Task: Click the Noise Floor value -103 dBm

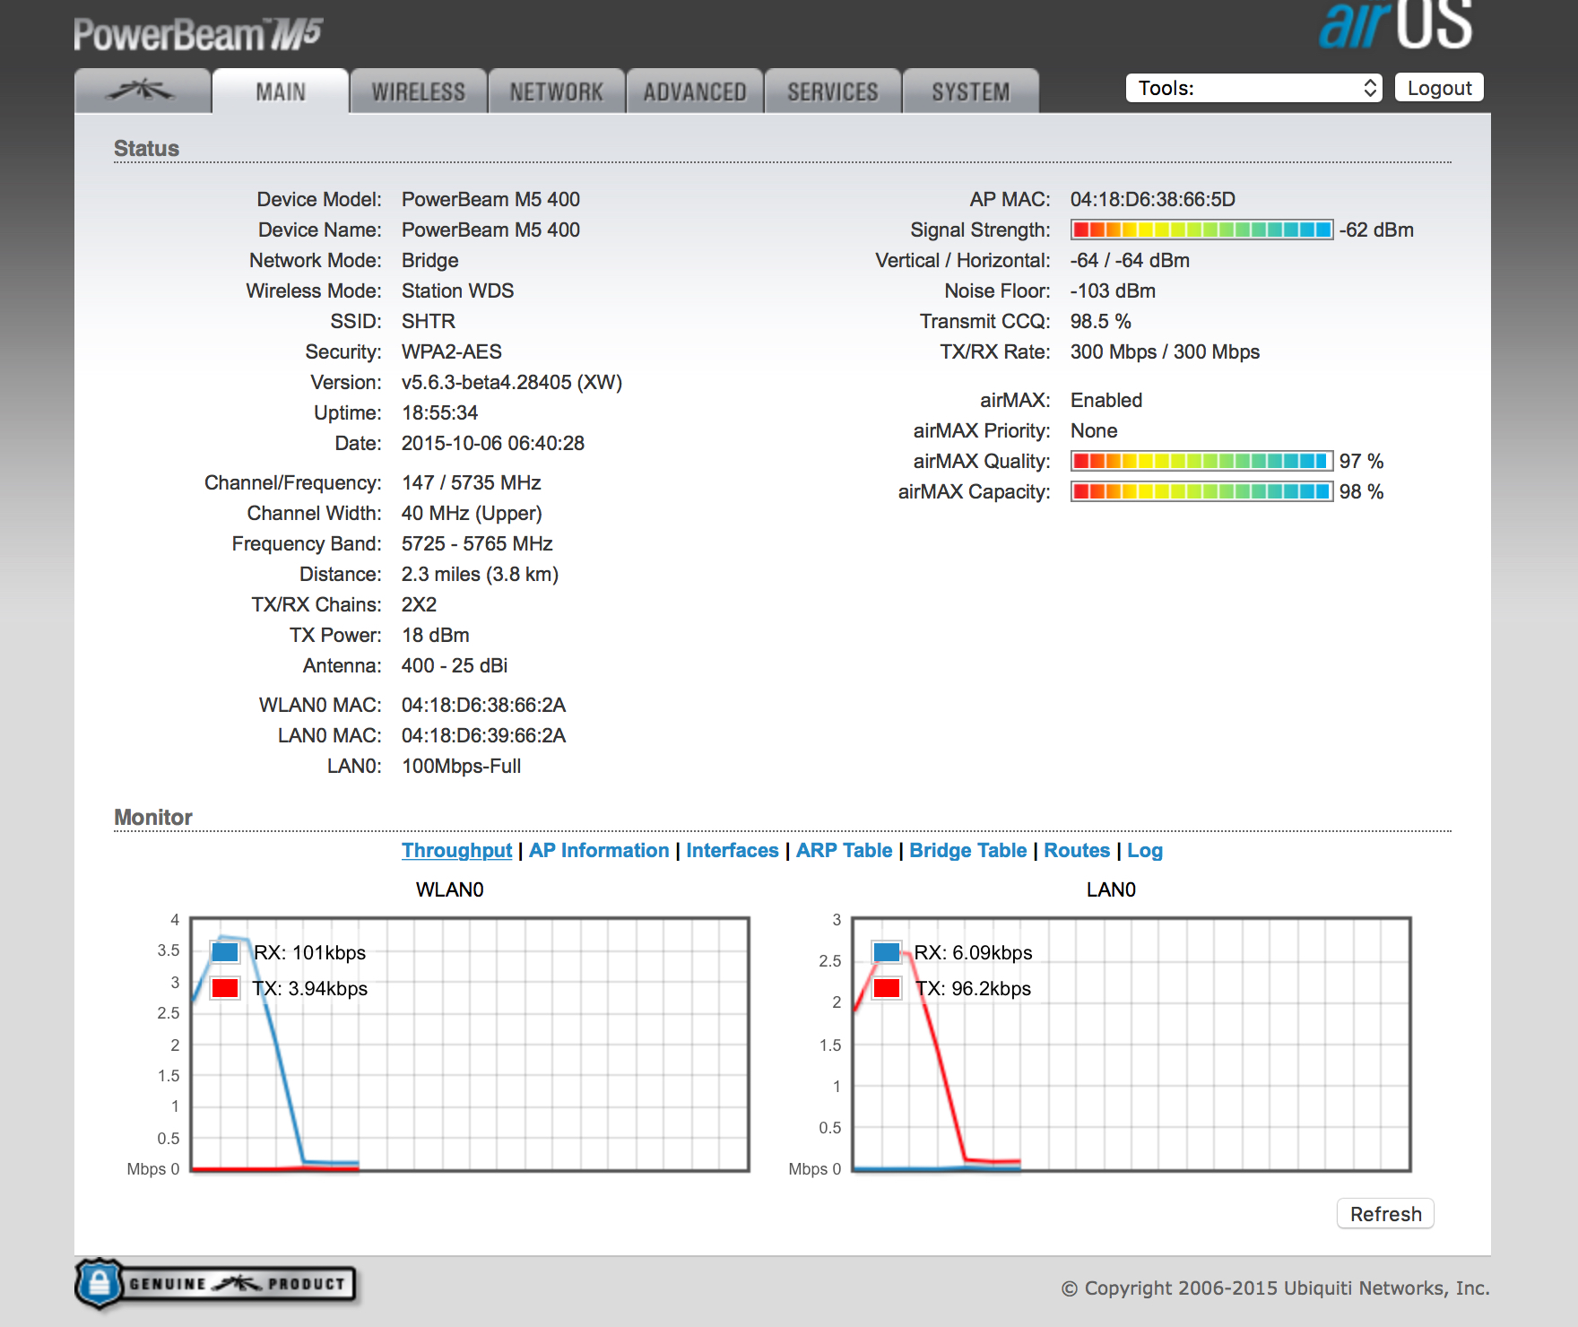Action: (x=1113, y=291)
